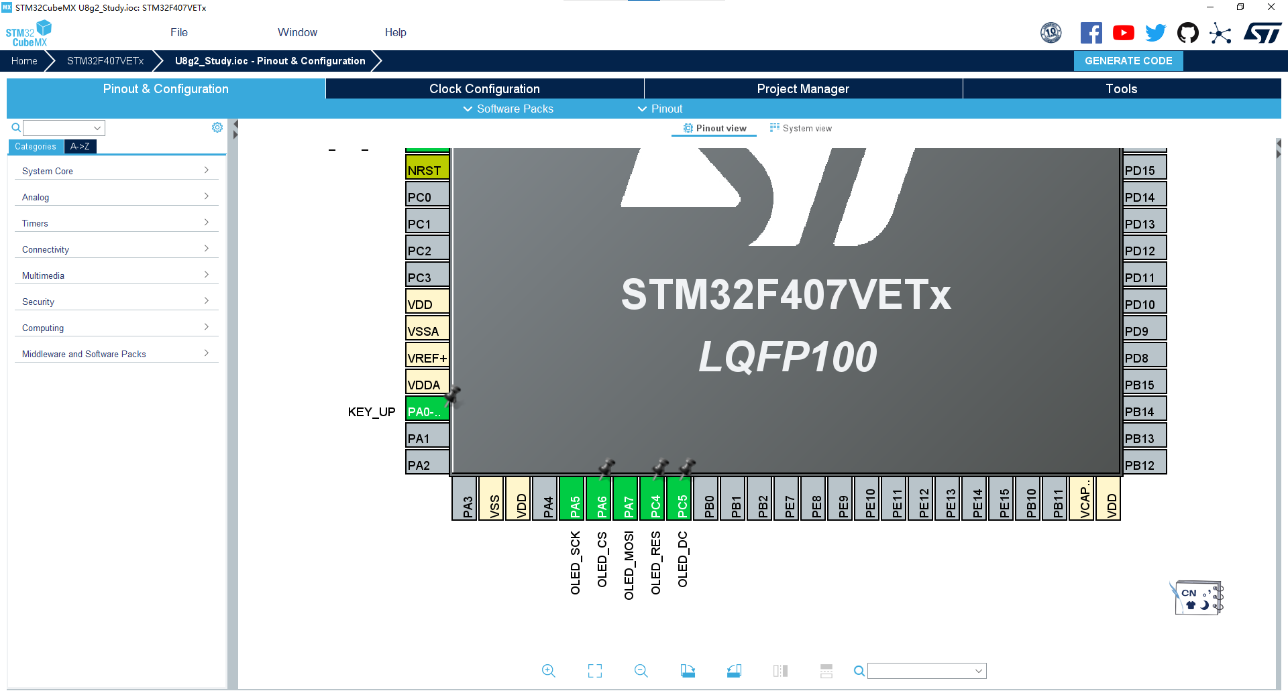Zoom in on the pinout diagram
Viewport: 1288px width, 697px height.
(548, 671)
